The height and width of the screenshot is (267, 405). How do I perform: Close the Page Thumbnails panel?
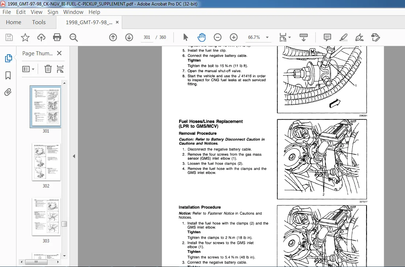point(59,53)
